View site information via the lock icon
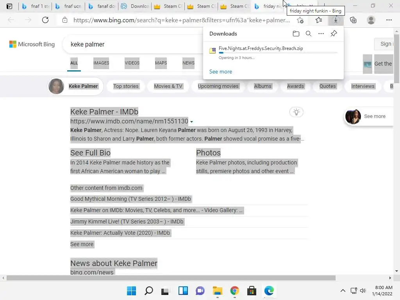Screen dimensions: 400x300 tap(65, 20)
